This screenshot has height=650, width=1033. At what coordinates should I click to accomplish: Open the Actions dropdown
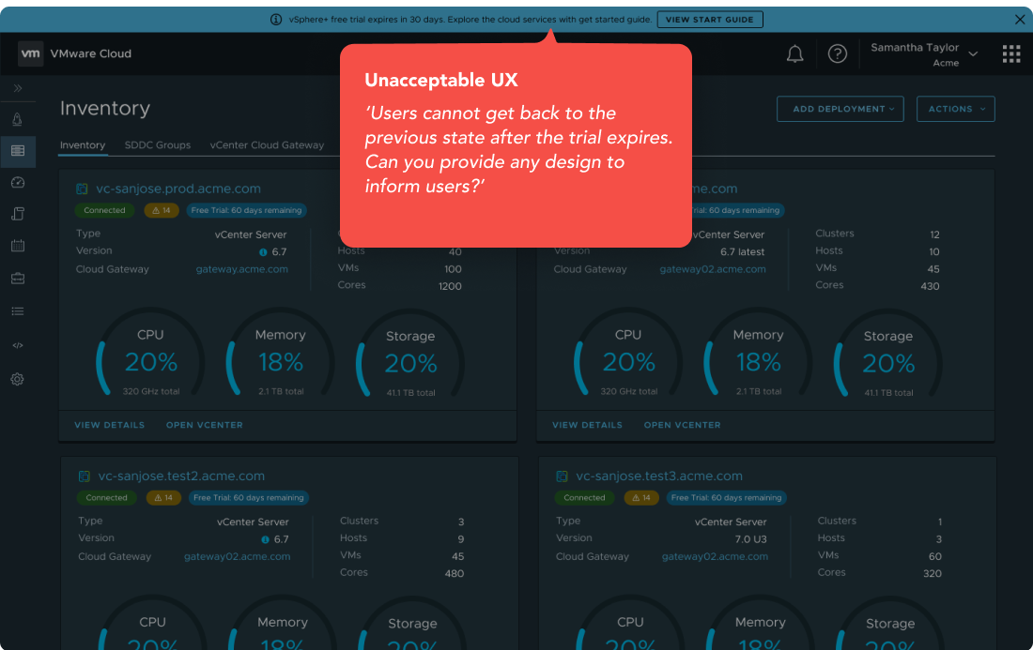pos(955,109)
